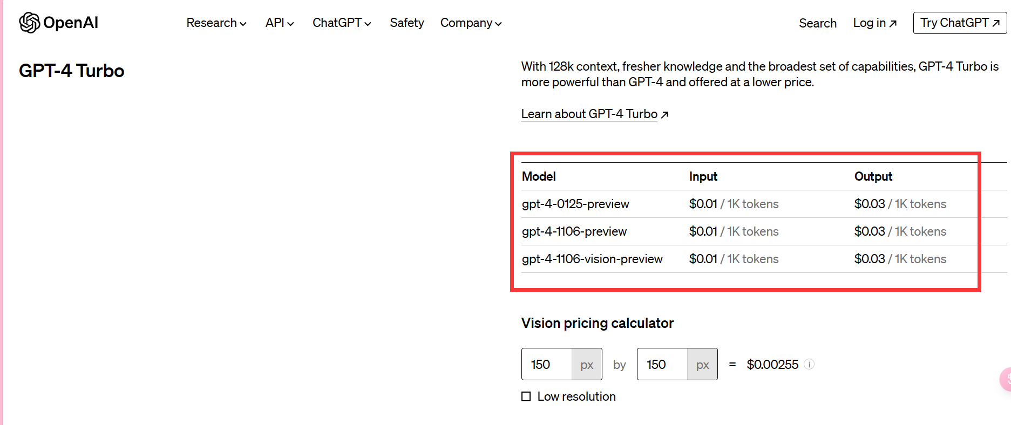Expand the Research dropdown menu
Screen dimensions: 1011x425
(x=216, y=23)
